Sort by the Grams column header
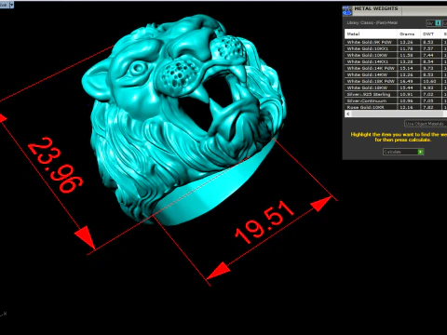The image size is (447, 335). 408,33
